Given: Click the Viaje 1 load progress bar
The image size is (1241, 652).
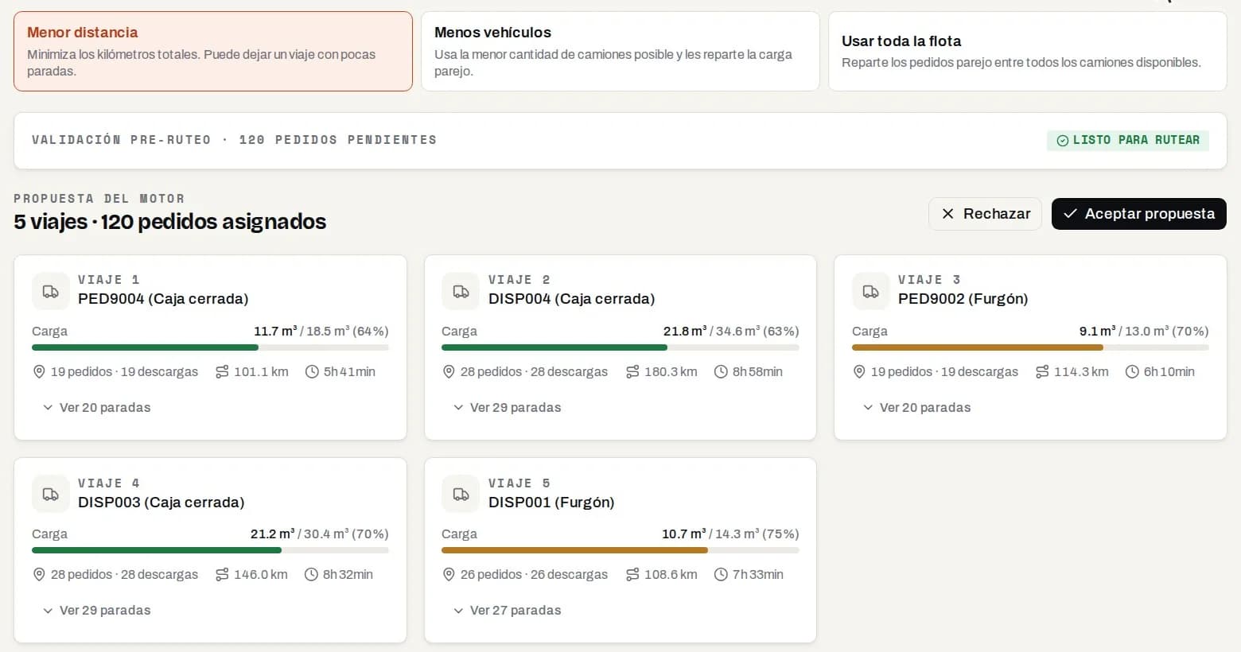Looking at the screenshot, I should [210, 347].
